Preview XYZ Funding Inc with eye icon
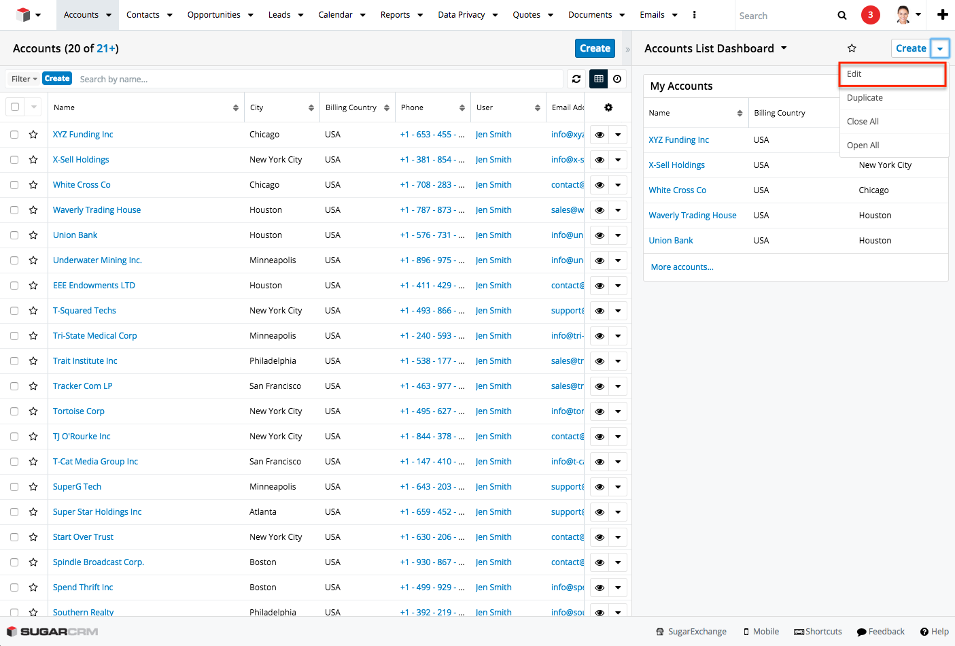Screen dimensions: 955x646 pos(600,135)
